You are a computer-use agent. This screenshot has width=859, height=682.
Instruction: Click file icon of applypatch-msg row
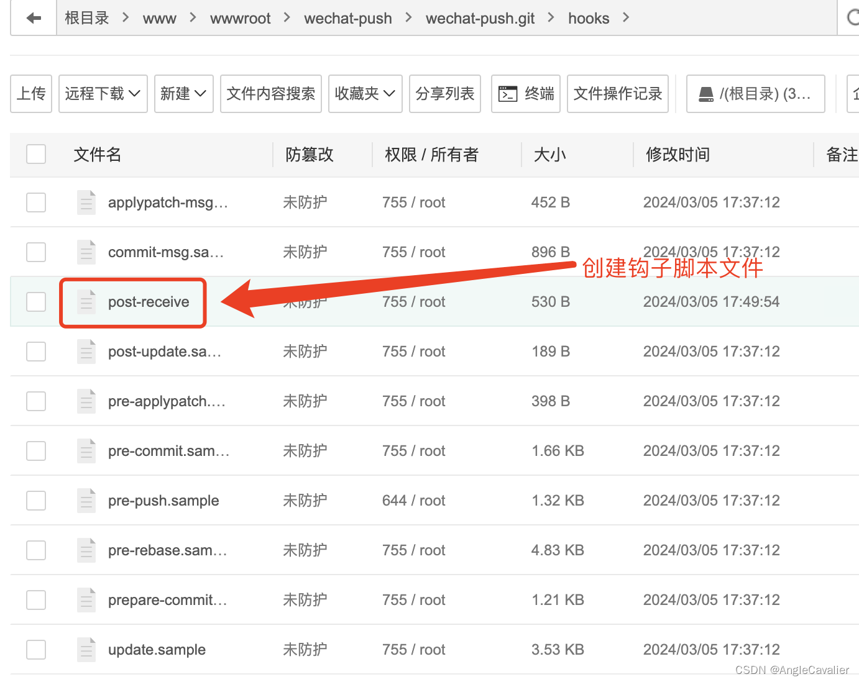click(86, 202)
